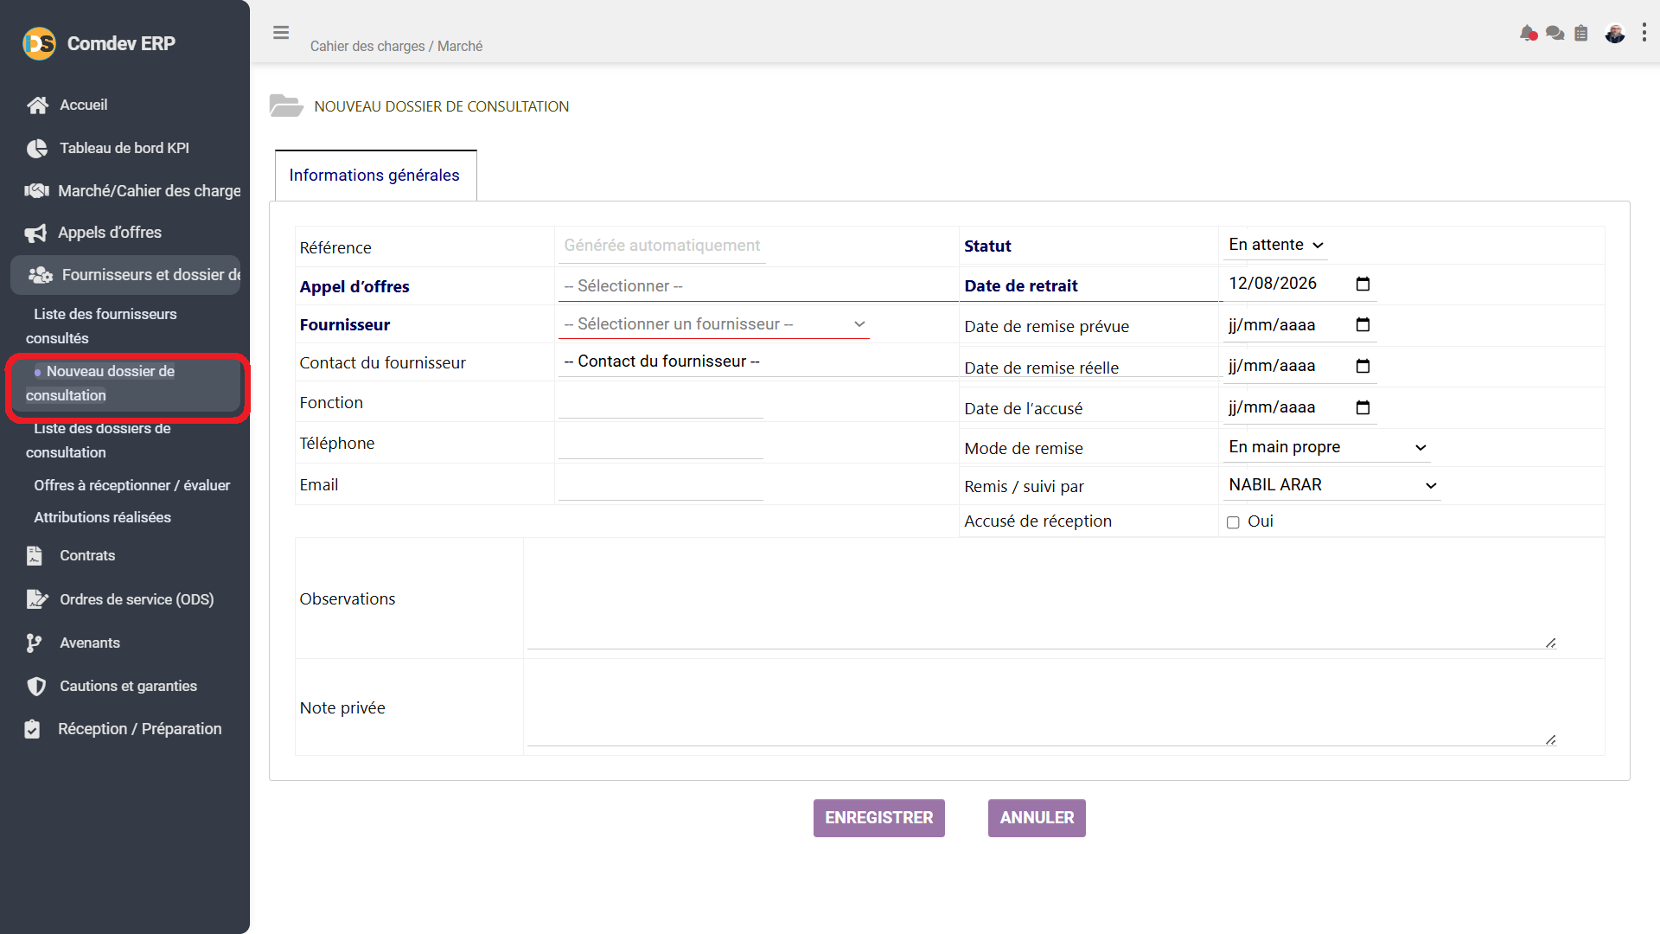Open the Remis / suivi par dropdown

tap(1331, 485)
